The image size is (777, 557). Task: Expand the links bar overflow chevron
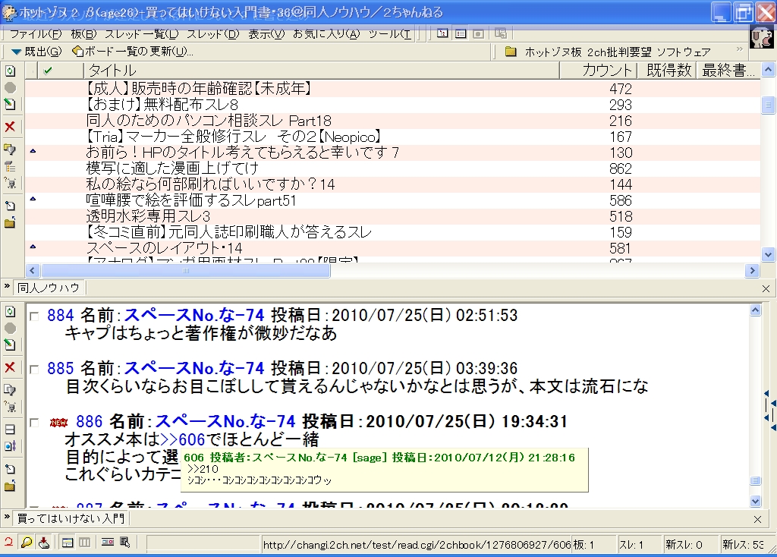[740, 49]
